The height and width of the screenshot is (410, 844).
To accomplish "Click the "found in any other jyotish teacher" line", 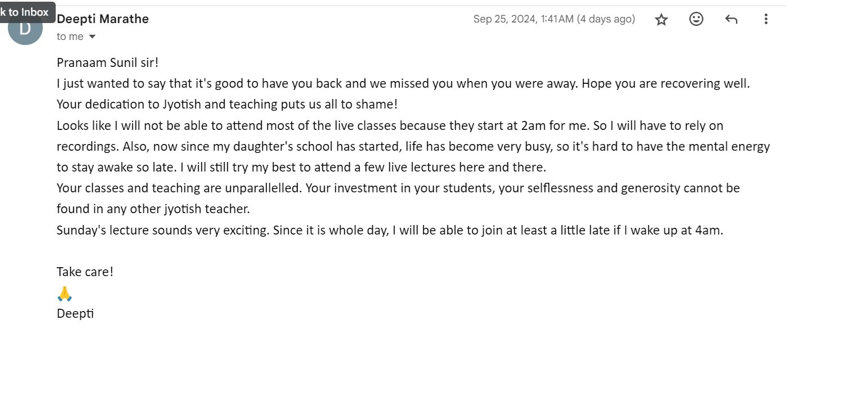I will click(153, 209).
